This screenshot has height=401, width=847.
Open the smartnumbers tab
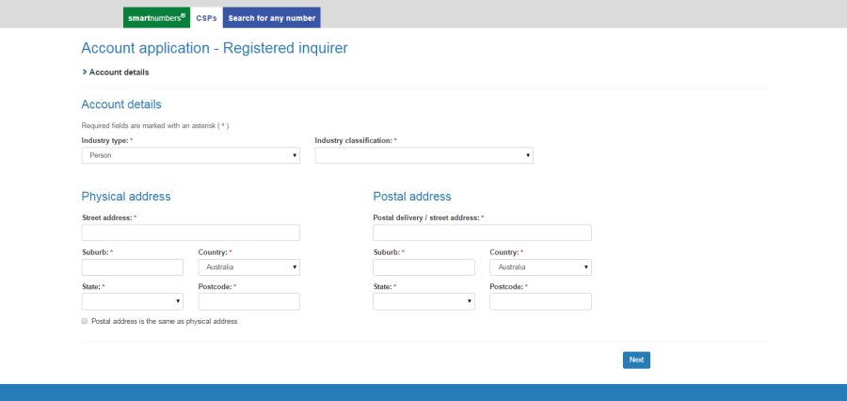pos(156,17)
